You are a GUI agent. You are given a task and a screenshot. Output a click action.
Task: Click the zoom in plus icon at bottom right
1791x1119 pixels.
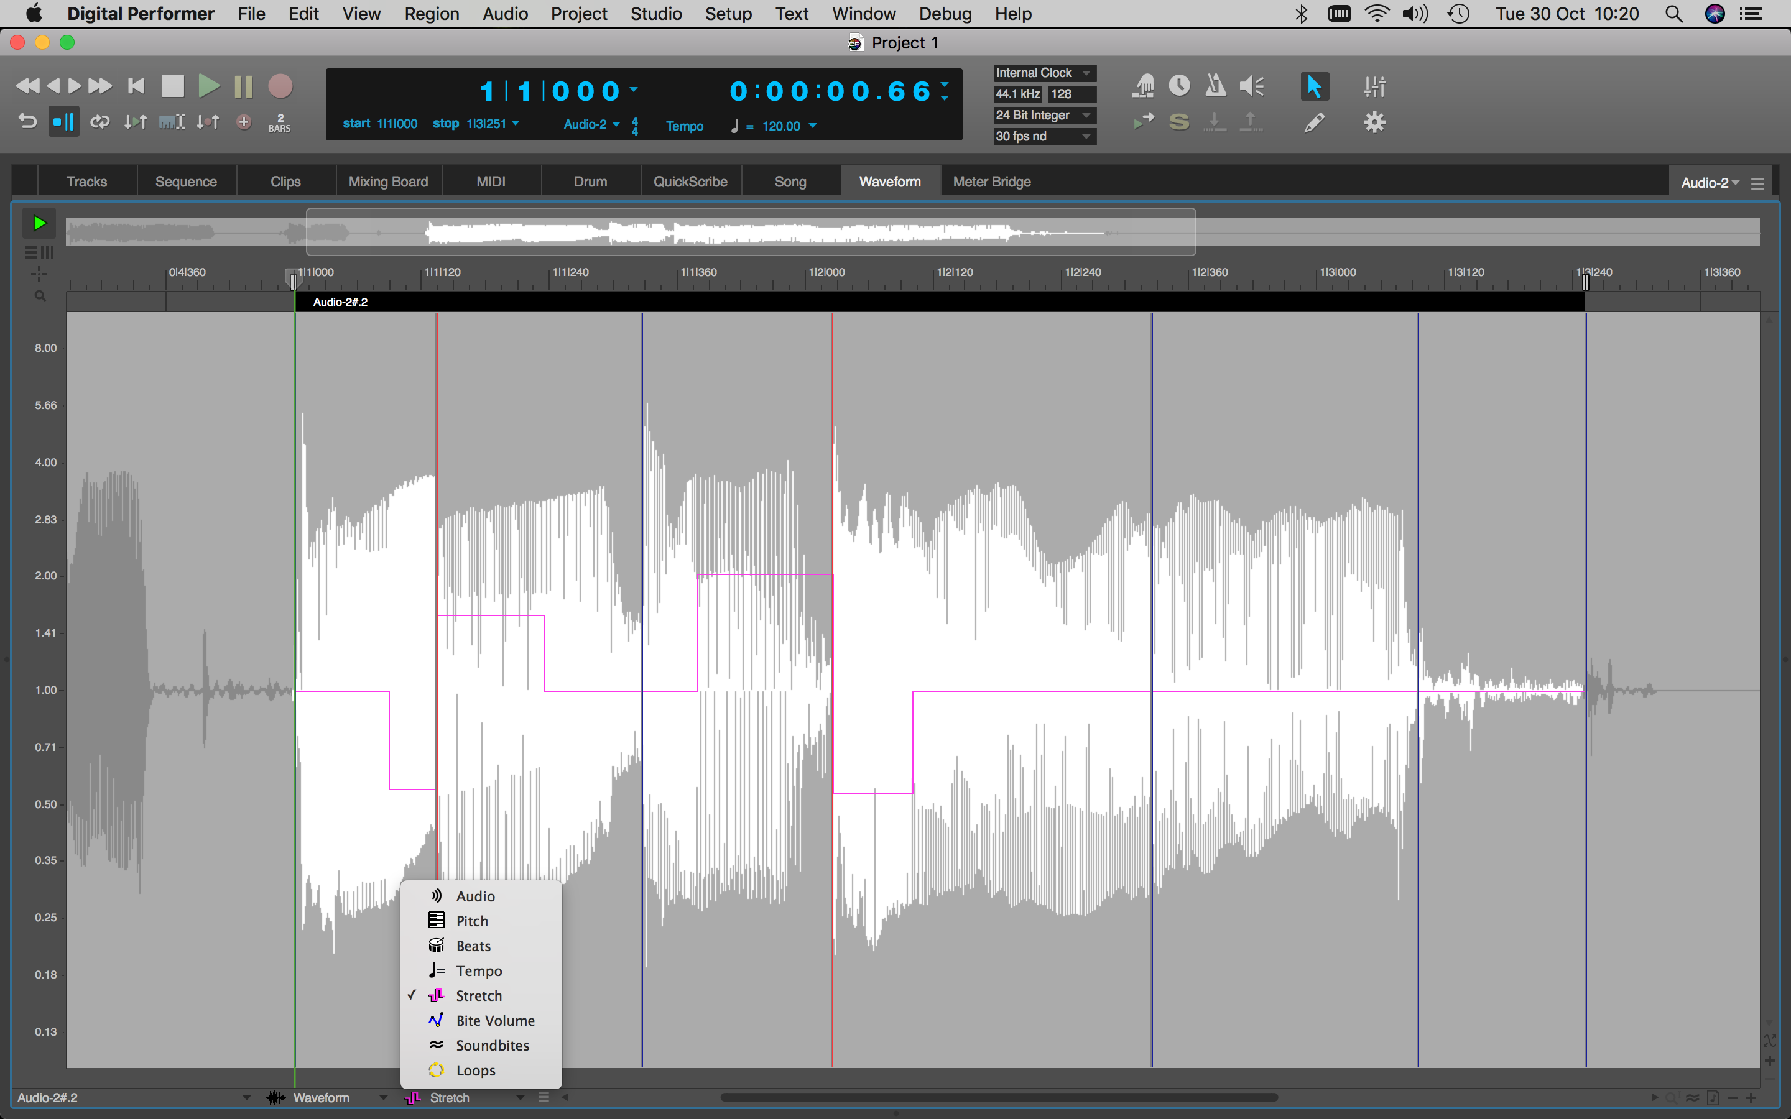coord(1751,1097)
